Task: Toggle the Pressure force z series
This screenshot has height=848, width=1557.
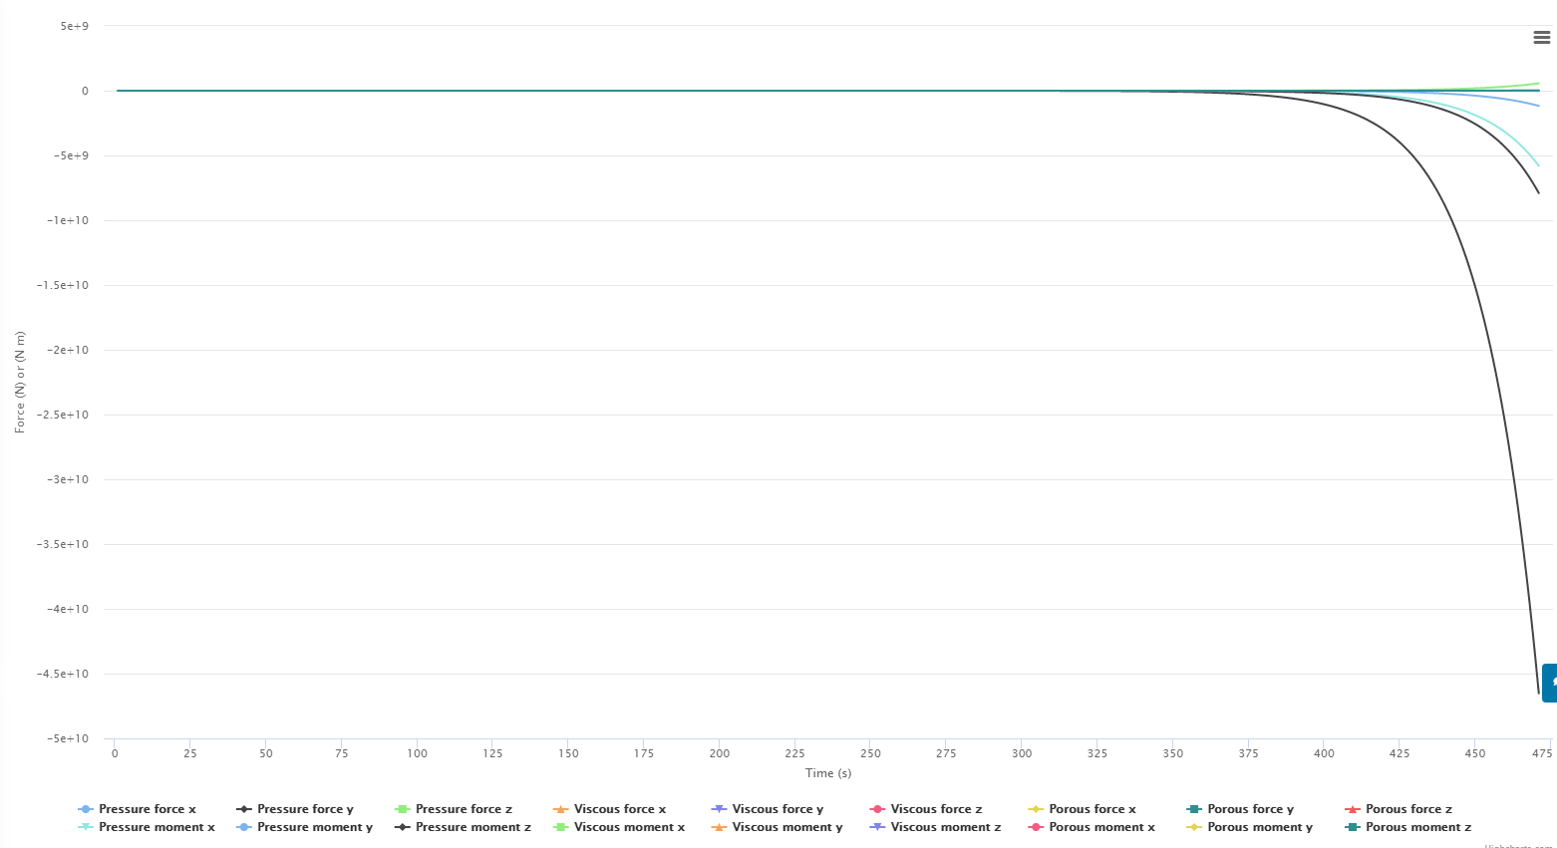Action: click(464, 809)
